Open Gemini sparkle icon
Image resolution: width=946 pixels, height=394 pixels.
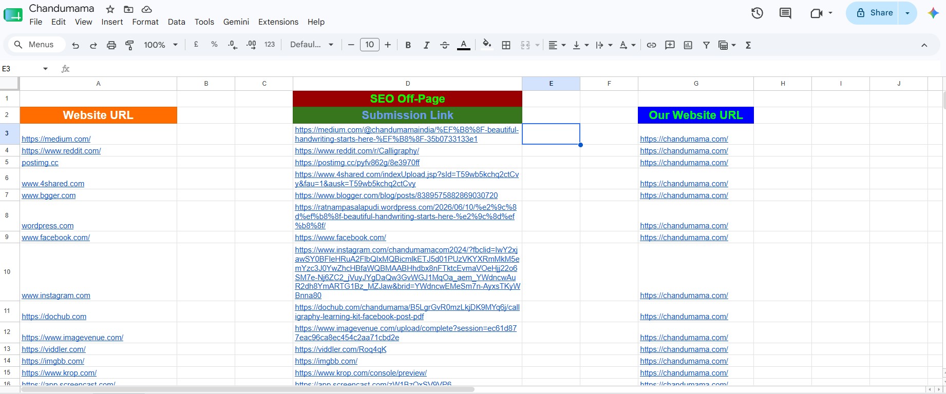933,13
